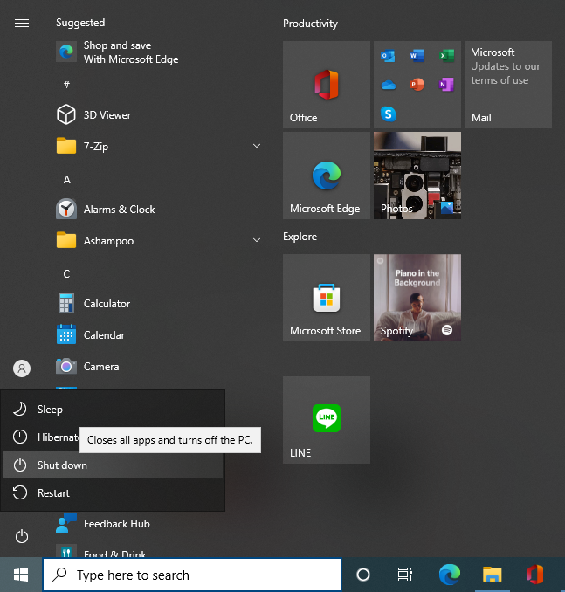The image size is (565, 592).
Task: Open the Office tile
Action: 327,85
